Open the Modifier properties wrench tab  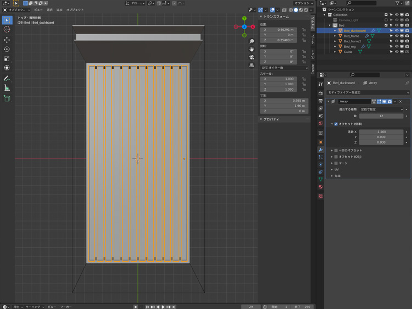coord(321,150)
